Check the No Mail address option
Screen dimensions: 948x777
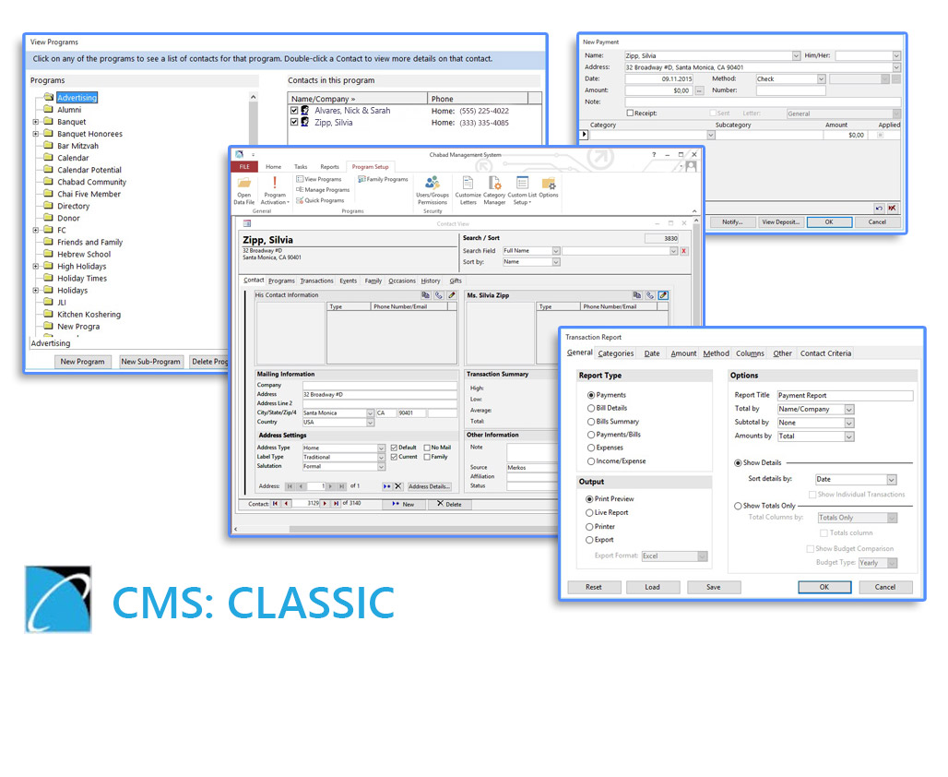coord(428,448)
